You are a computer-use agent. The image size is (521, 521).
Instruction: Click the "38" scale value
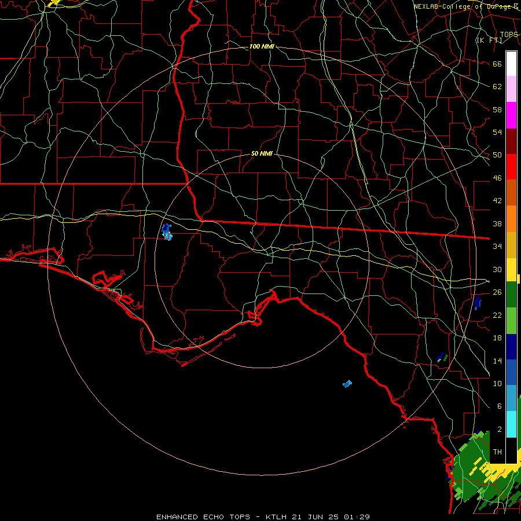click(x=497, y=223)
